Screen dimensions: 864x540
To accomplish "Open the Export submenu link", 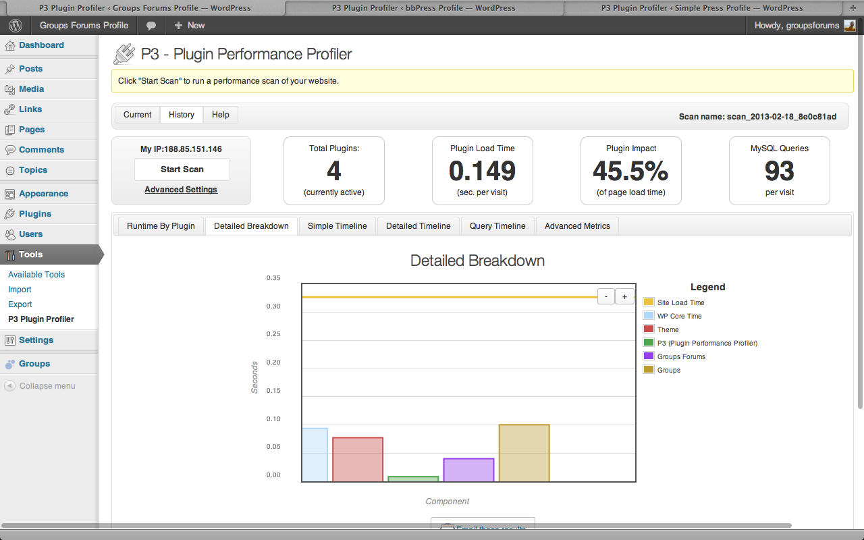I will point(20,304).
